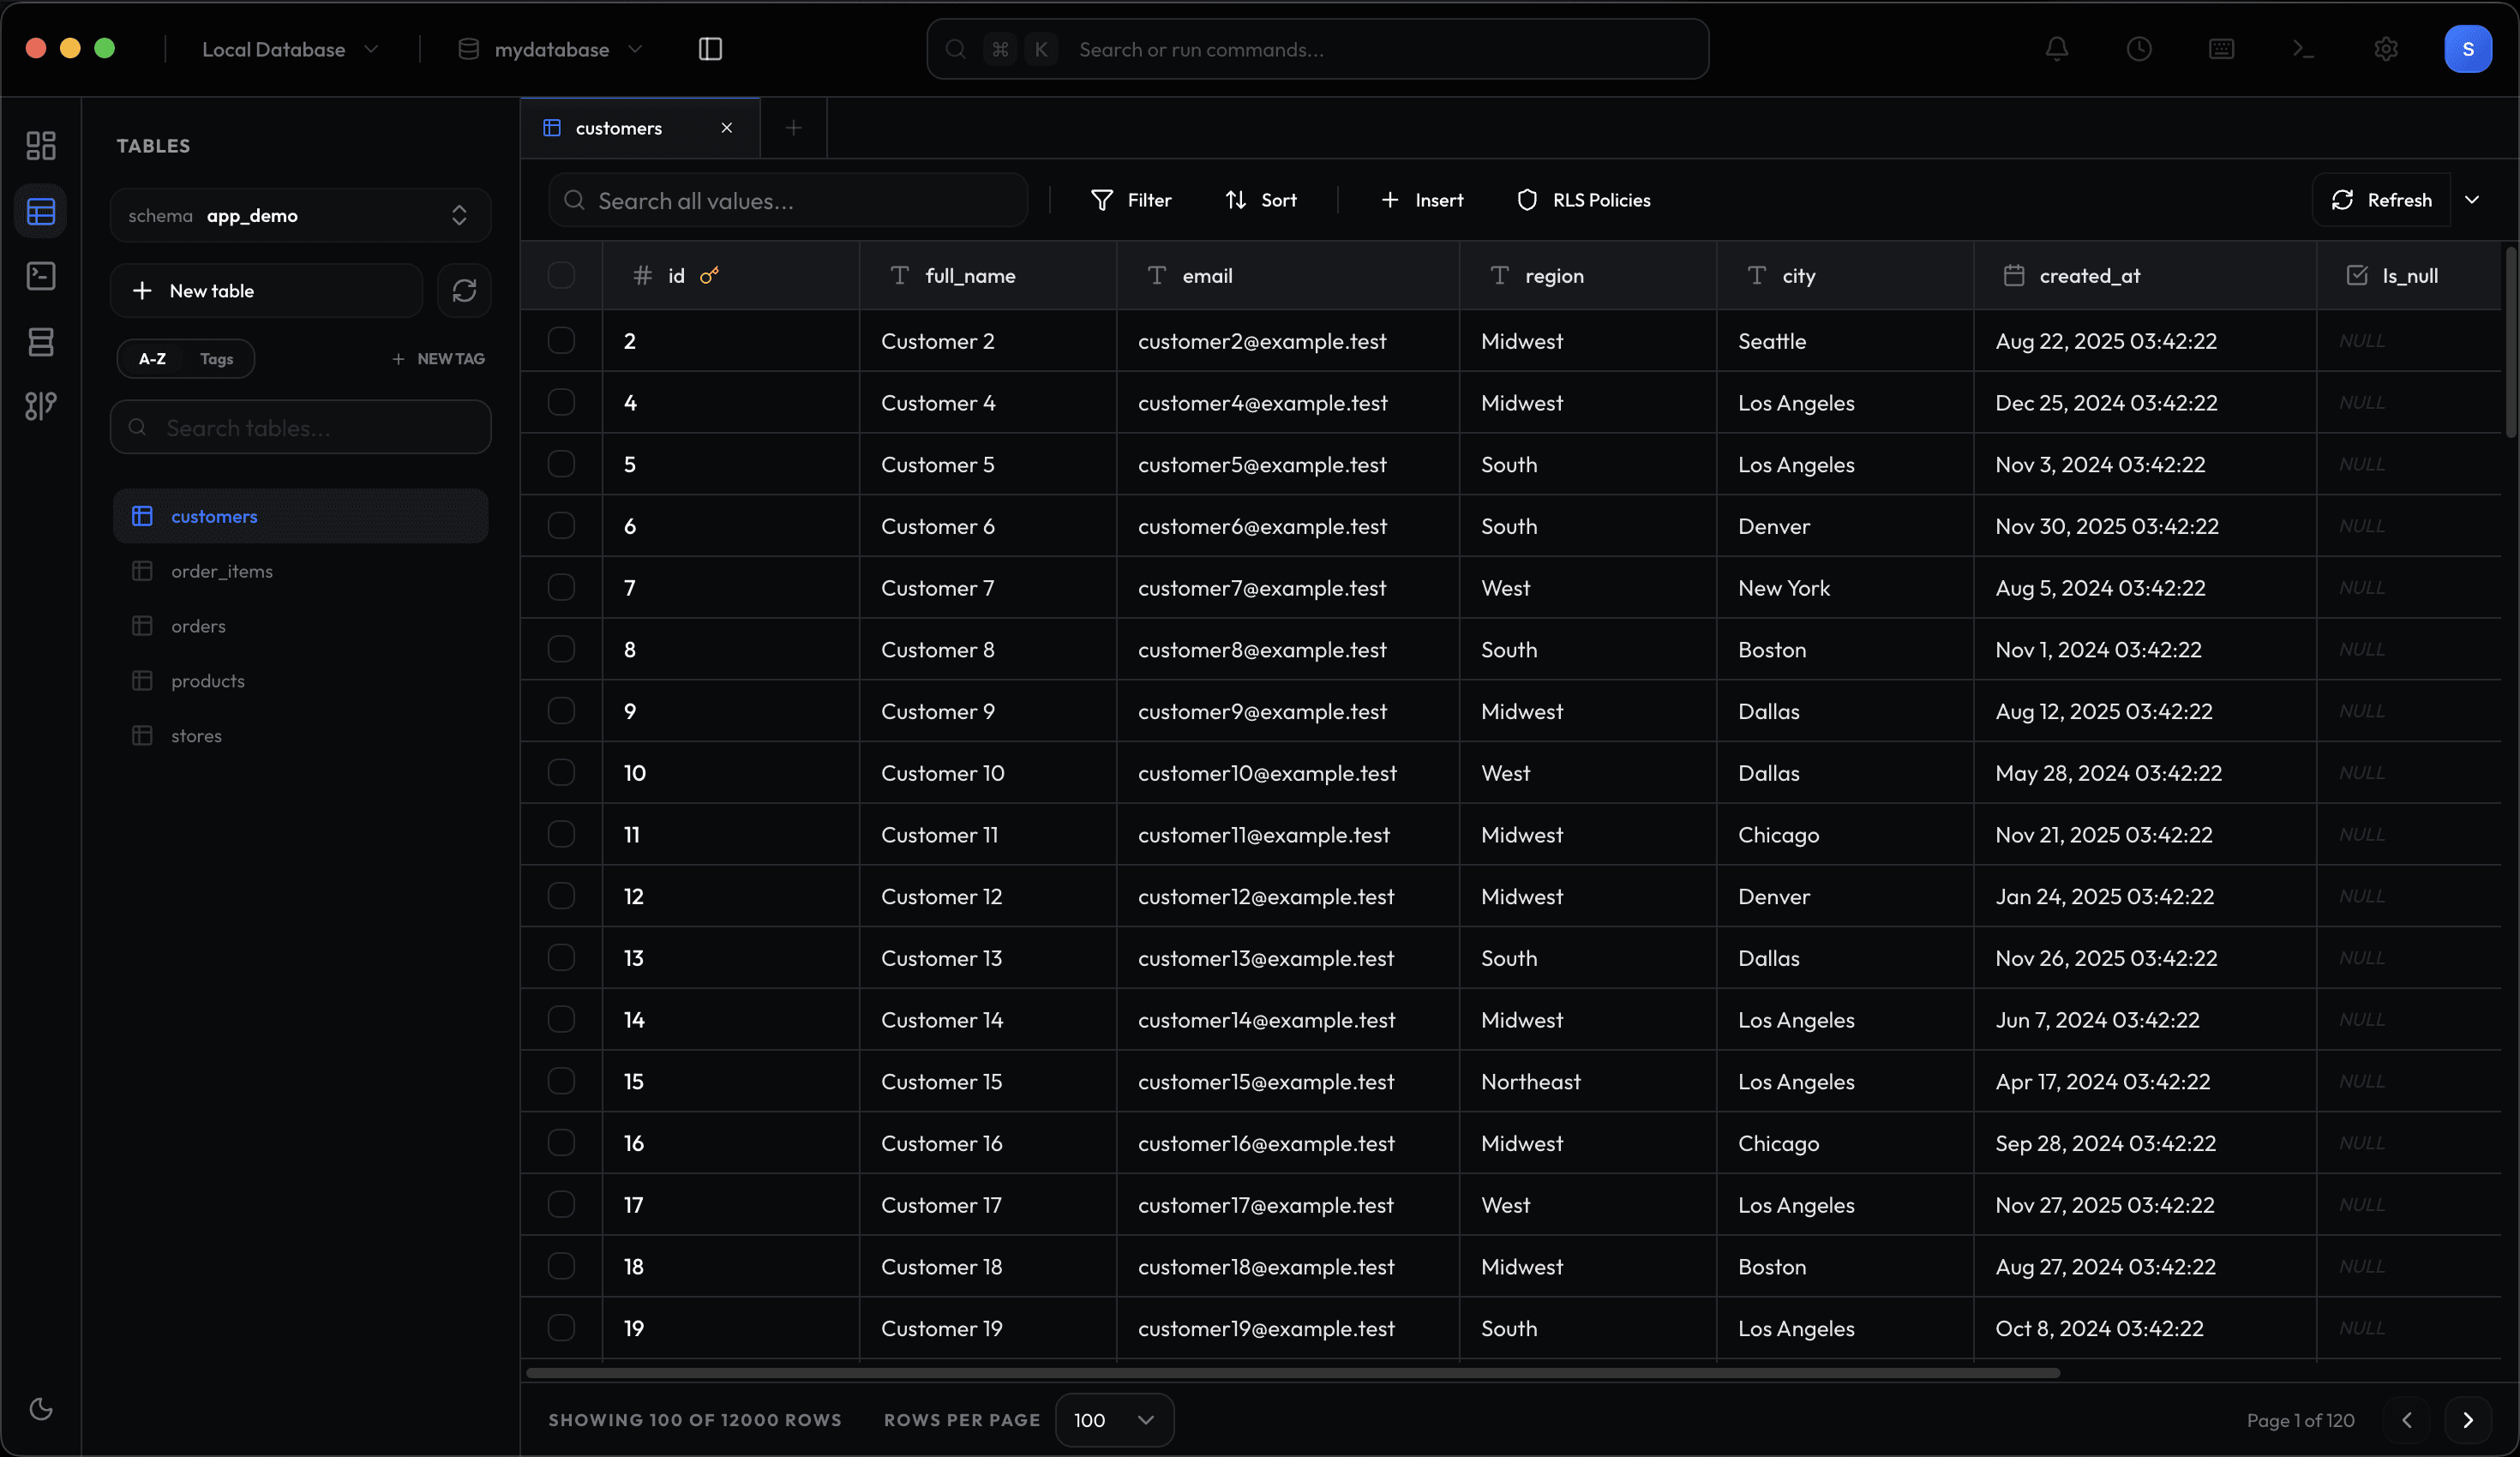Open the database schema visualizer icon in sidebar
The image size is (2520, 1457).
[41, 406]
